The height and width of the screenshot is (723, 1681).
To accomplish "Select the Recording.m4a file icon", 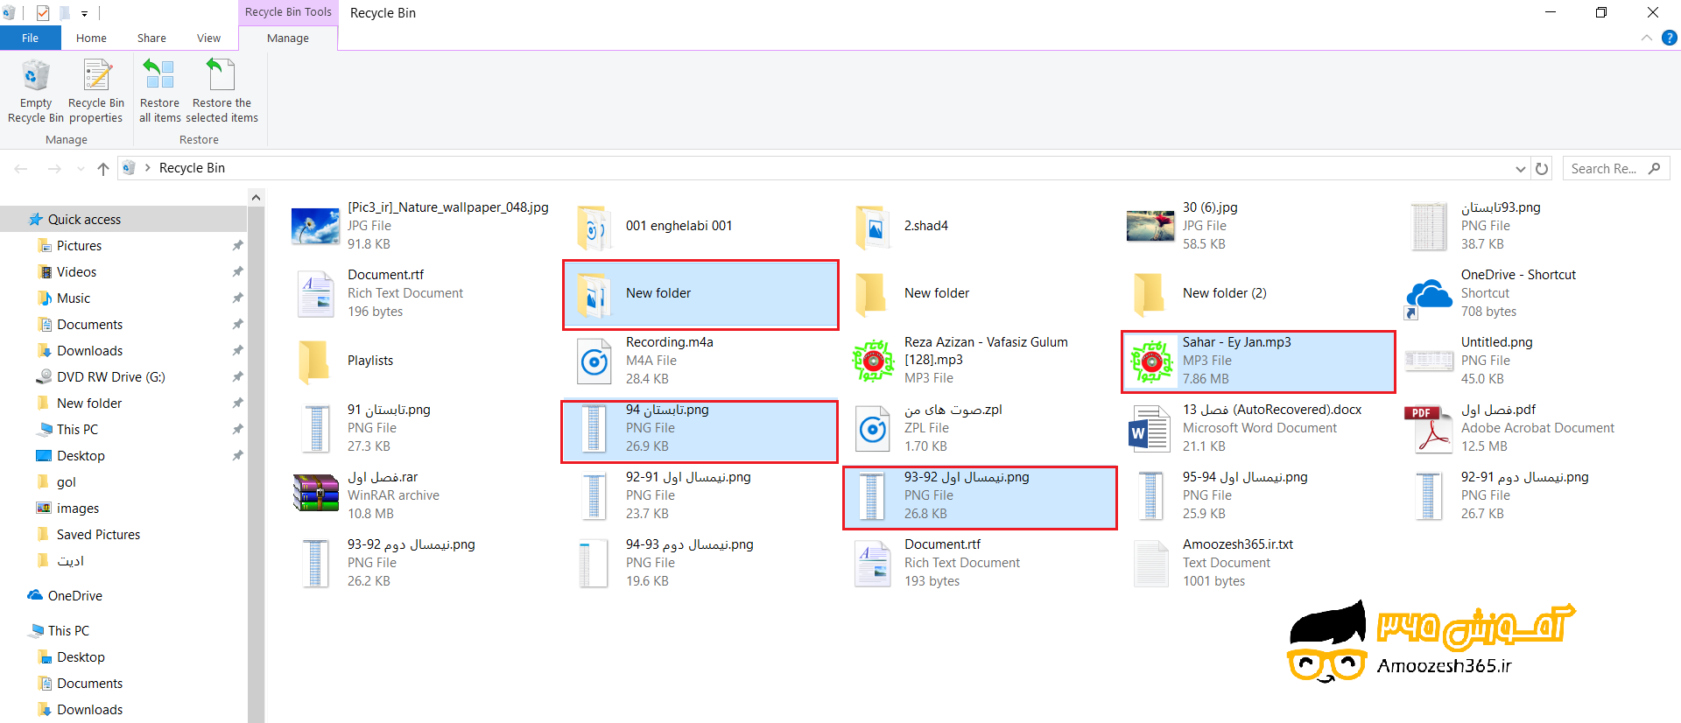I will (594, 361).
